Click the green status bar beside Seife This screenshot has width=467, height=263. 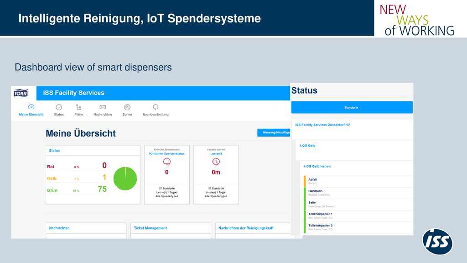pos(305,204)
